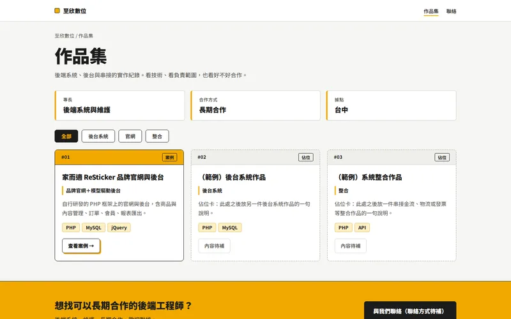Click the 案例 badge on card #01
The height and width of the screenshot is (319, 511).
coord(169,157)
